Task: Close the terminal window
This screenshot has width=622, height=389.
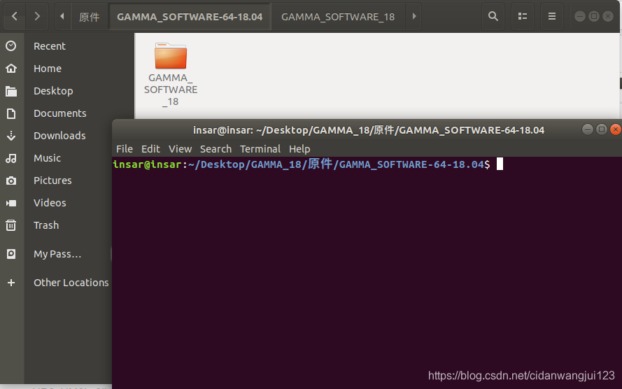Action: pos(615,129)
